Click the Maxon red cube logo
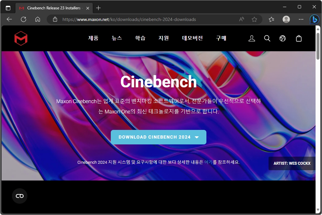322x215 pixels. pos(21,38)
